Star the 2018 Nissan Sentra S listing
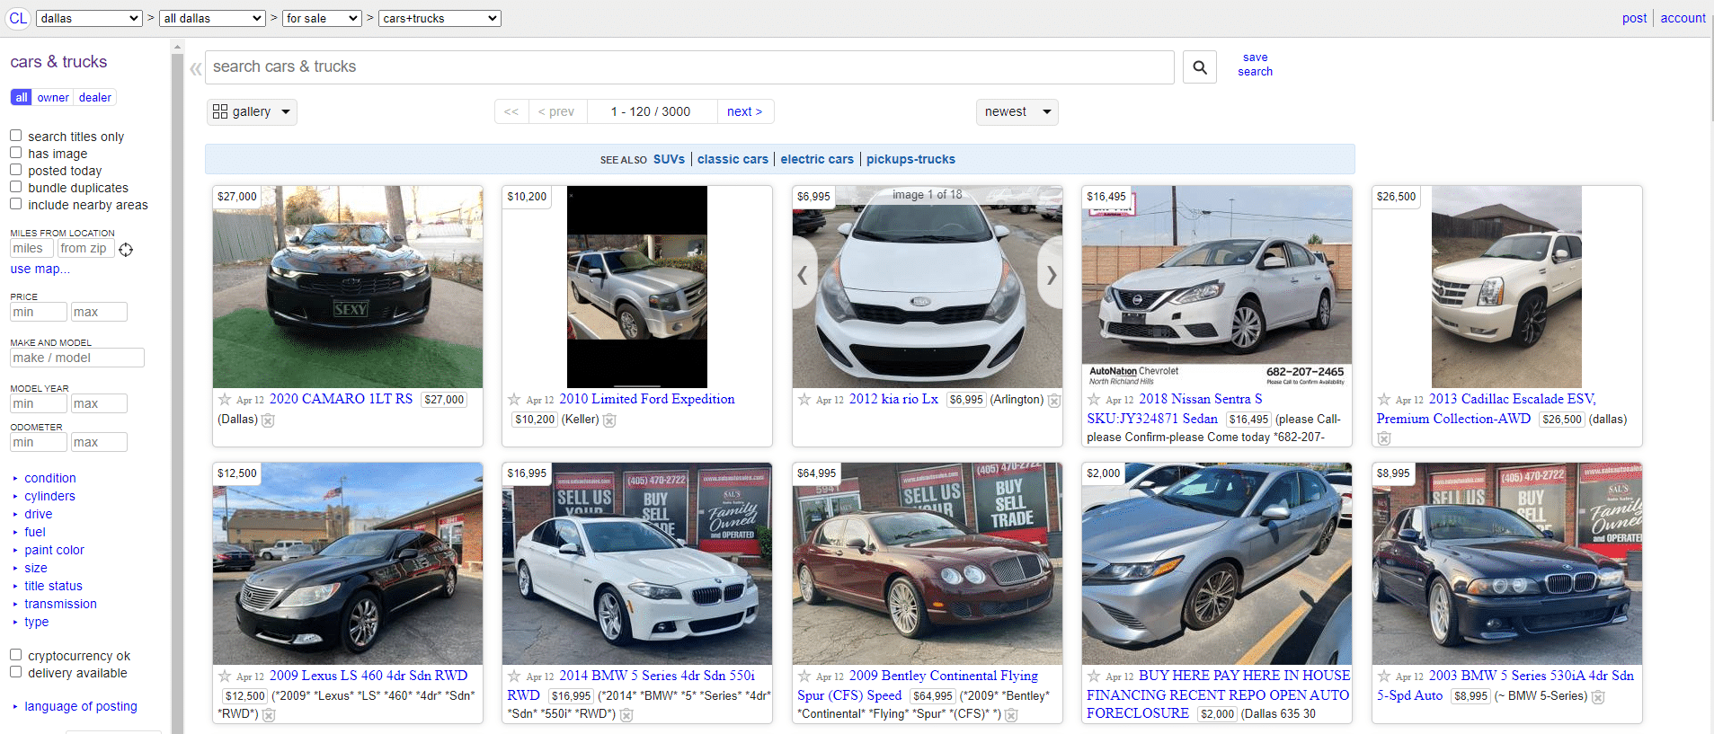The height and width of the screenshot is (734, 1714). (x=1094, y=400)
